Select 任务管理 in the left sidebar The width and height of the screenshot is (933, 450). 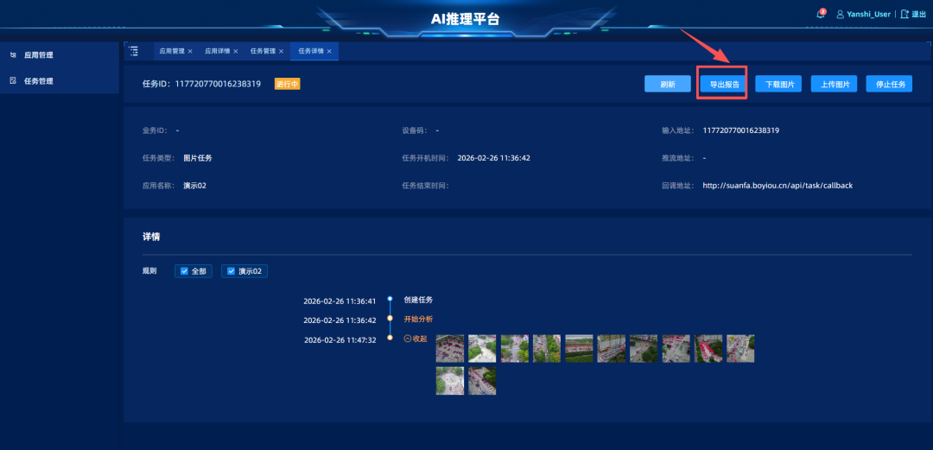[38, 81]
